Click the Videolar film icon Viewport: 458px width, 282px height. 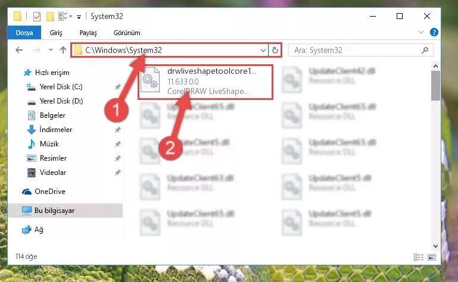point(32,173)
